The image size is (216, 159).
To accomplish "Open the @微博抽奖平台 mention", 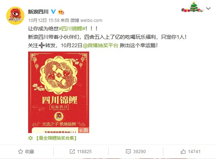I will click(101, 45).
